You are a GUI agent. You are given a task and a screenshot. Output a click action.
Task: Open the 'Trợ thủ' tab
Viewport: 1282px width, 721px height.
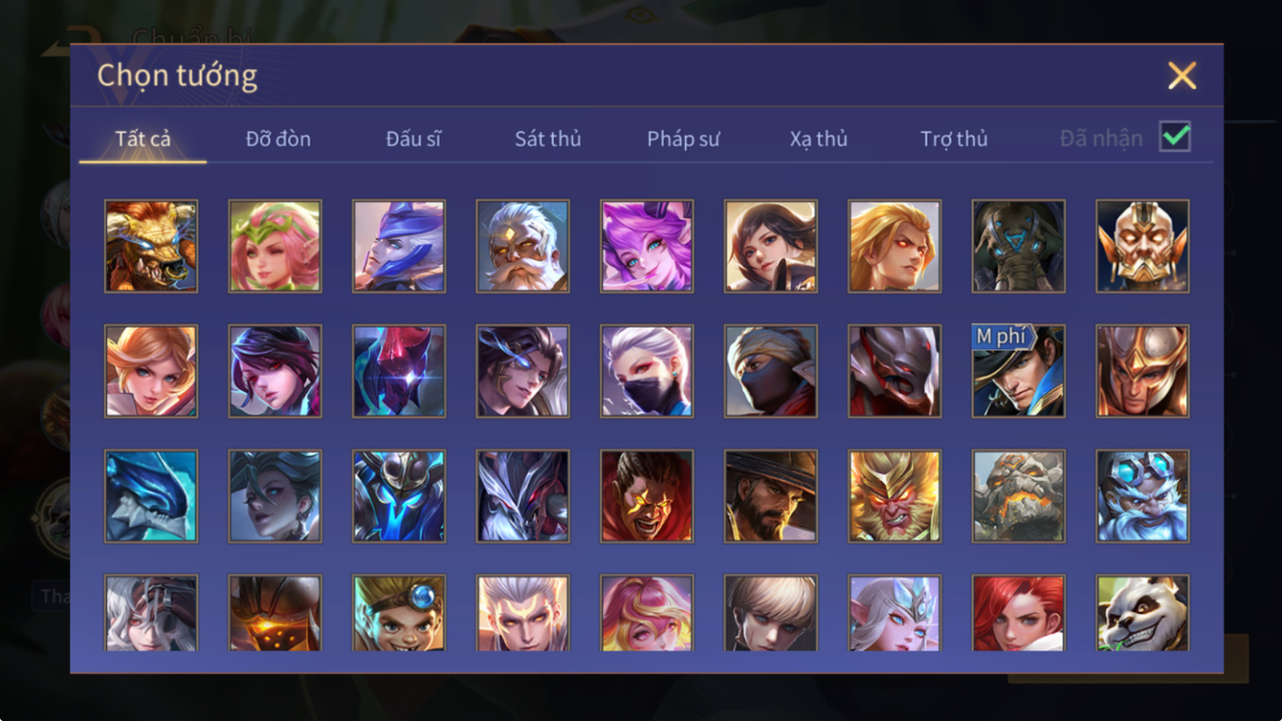pos(954,139)
